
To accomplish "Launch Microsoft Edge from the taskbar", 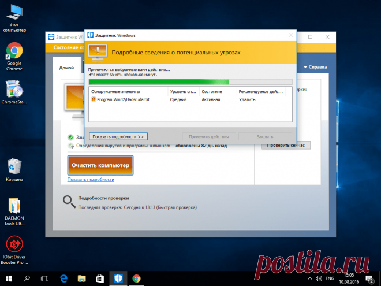I will (x=63, y=278).
